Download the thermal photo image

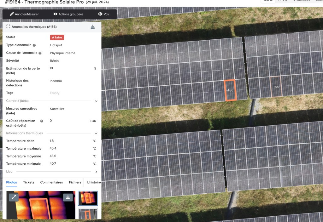(68, 197)
